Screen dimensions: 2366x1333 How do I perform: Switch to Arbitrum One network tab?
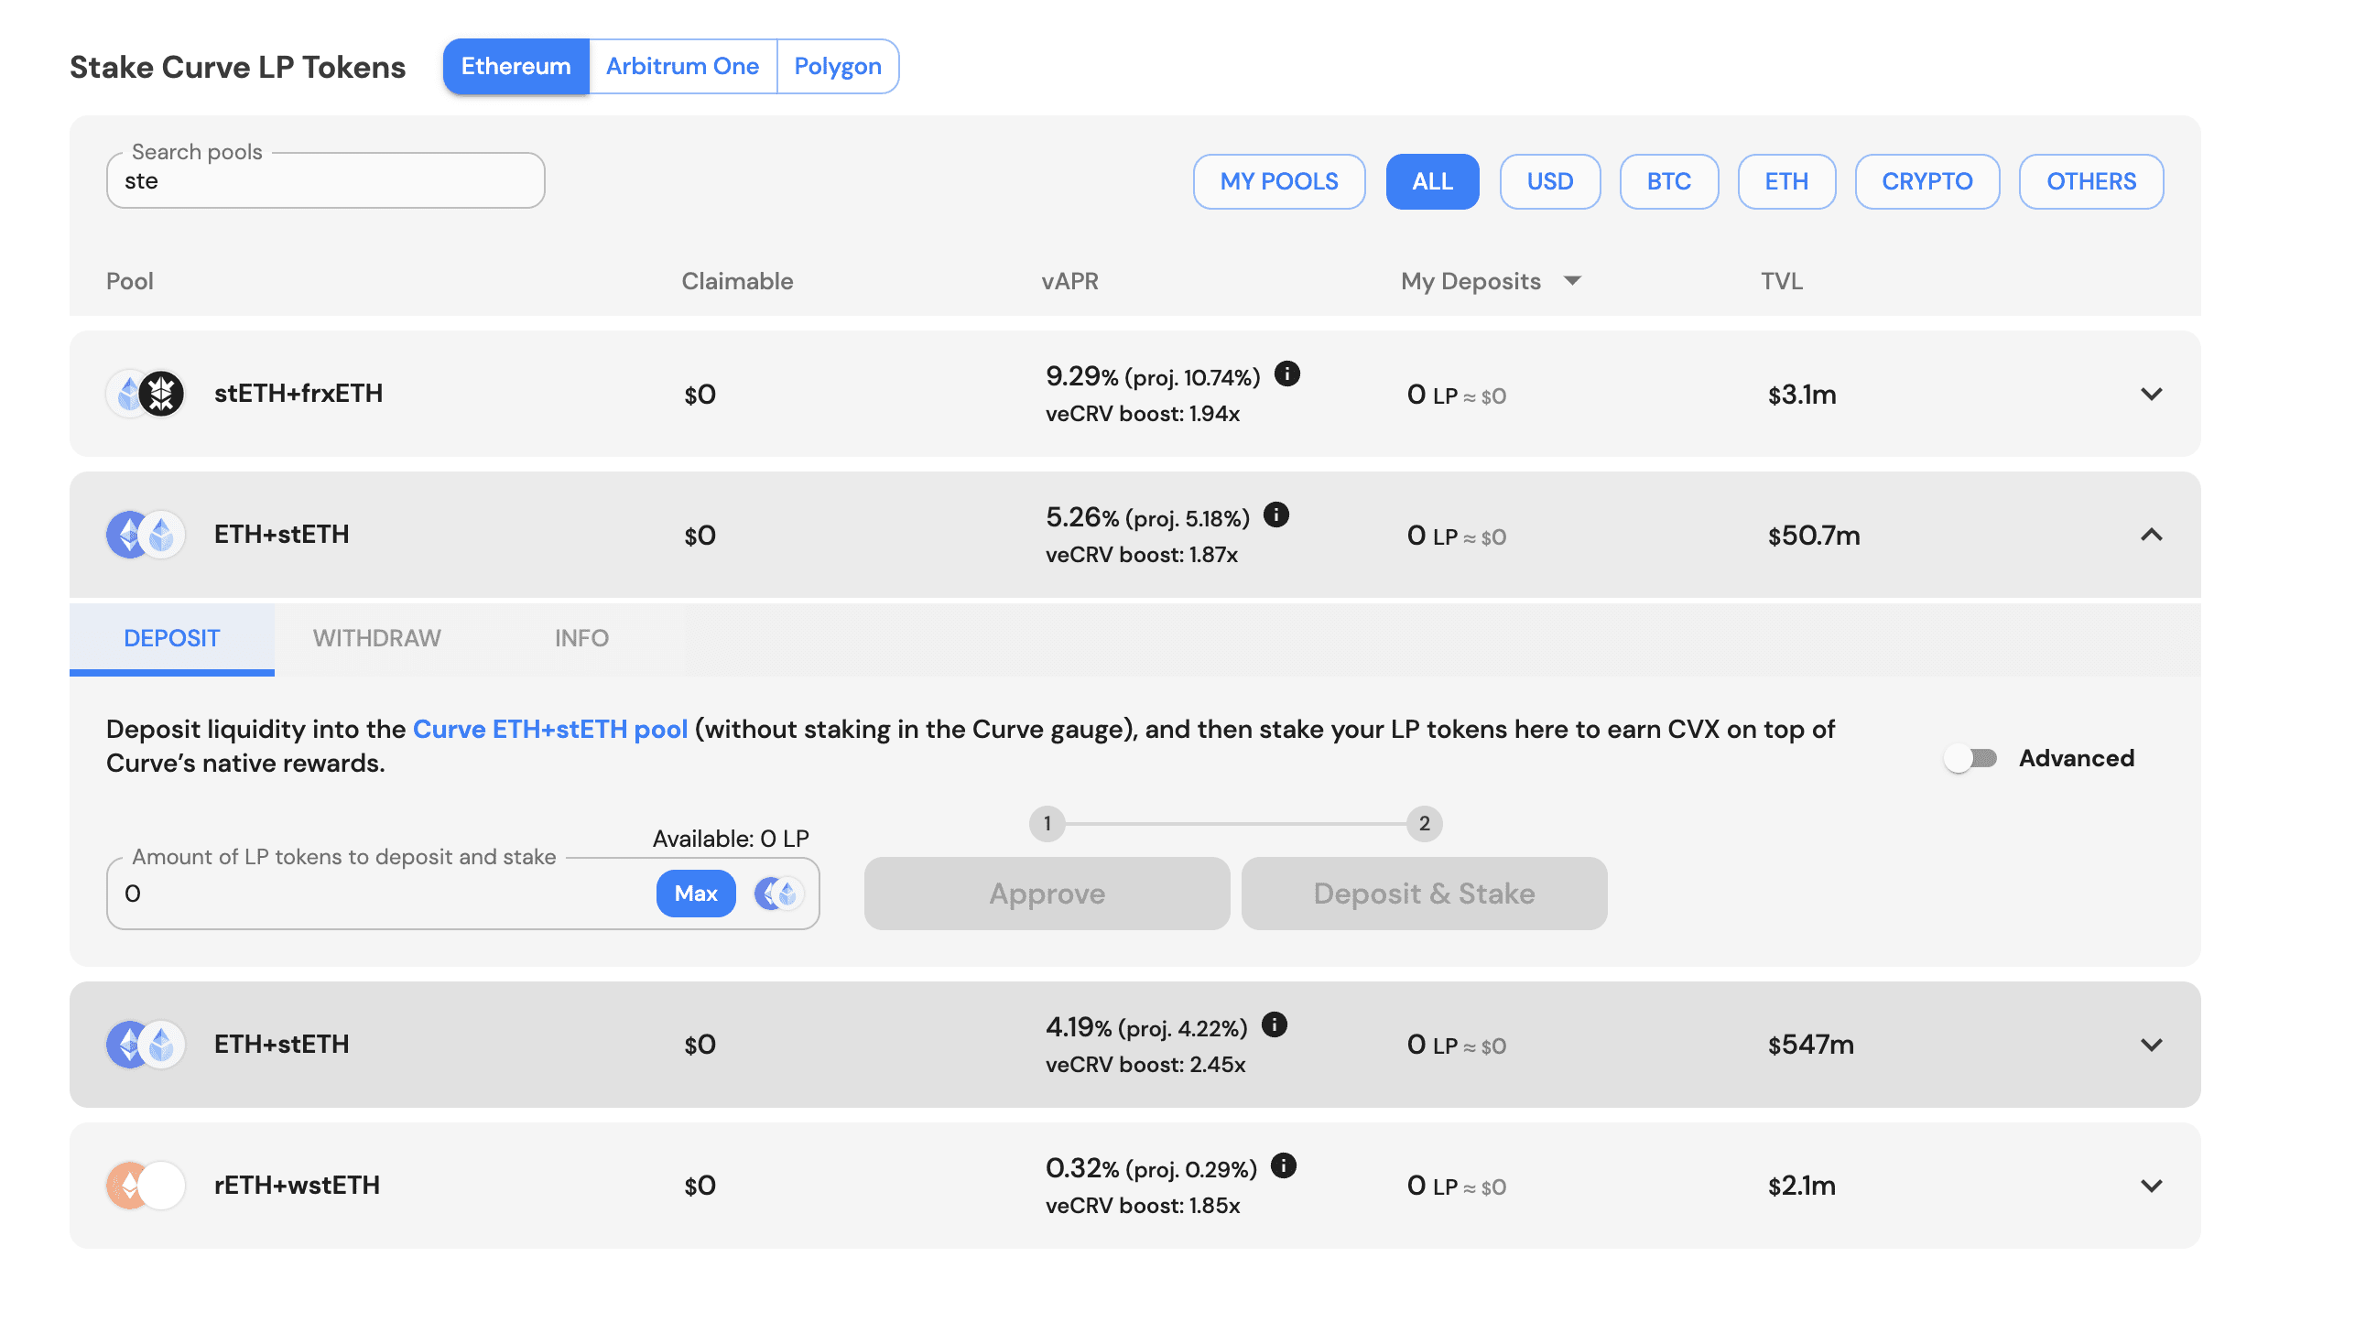coord(681,66)
